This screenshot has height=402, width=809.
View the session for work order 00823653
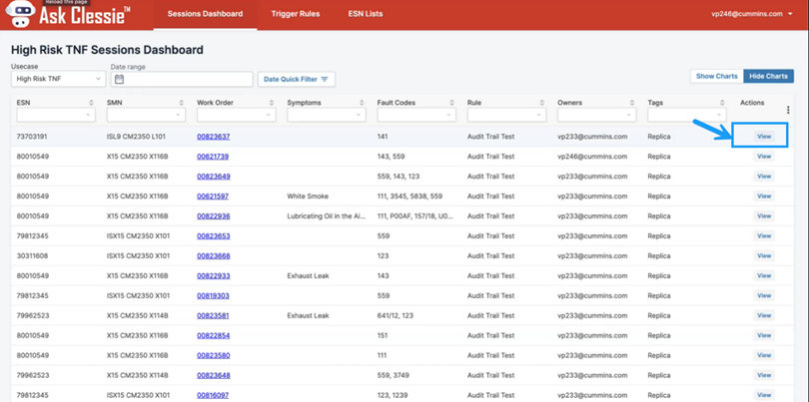point(764,236)
